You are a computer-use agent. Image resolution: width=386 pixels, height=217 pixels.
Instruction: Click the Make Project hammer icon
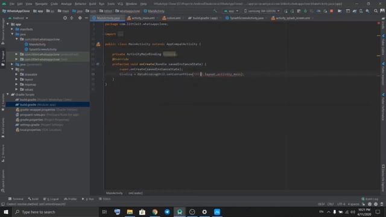[215, 11]
